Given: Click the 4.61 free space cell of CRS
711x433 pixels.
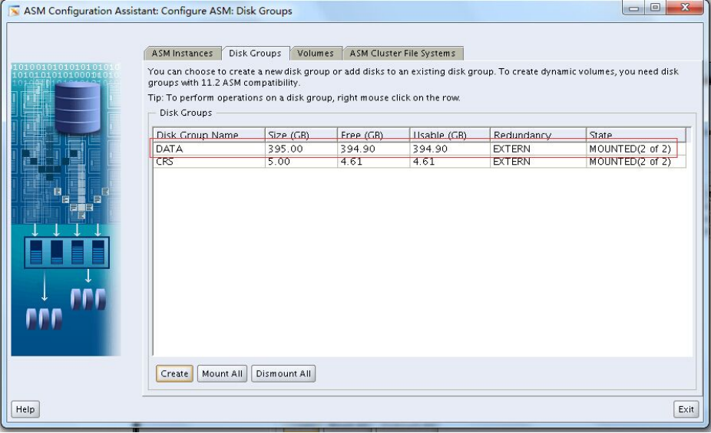Looking at the screenshot, I should click(x=374, y=162).
